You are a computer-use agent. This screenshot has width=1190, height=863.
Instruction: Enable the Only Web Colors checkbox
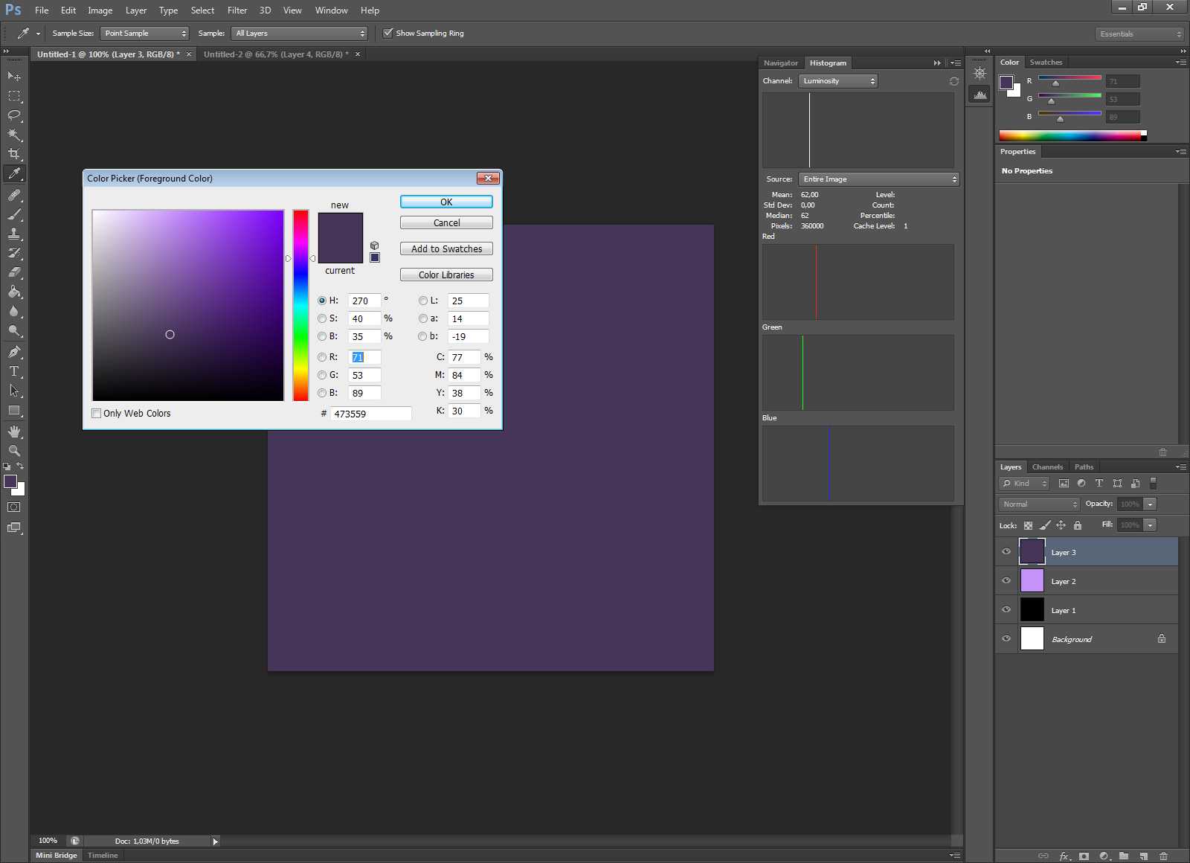tap(97, 414)
